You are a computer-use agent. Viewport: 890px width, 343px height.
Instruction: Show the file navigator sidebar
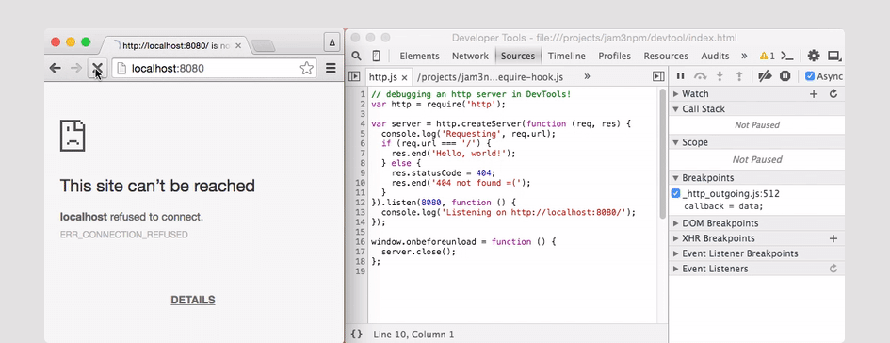(354, 76)
